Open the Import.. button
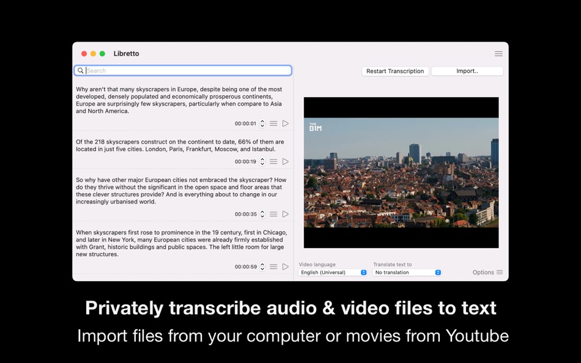The height and width of the screenshot is (363, 581). pyautogui.click(x=467, y=71)
